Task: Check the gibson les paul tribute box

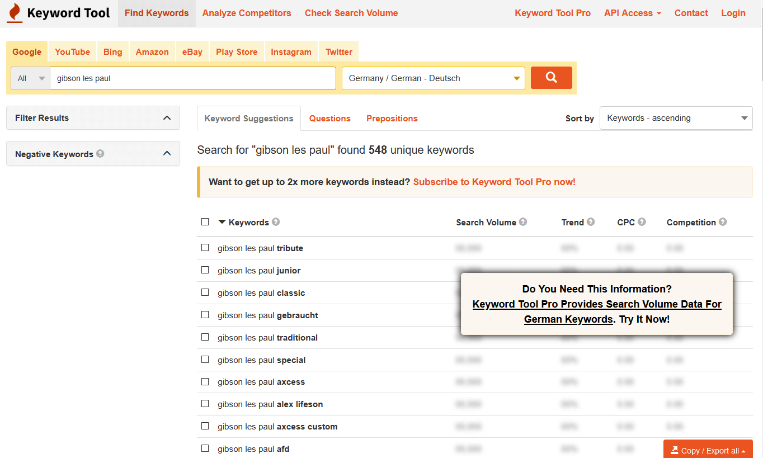Action: 205,248
